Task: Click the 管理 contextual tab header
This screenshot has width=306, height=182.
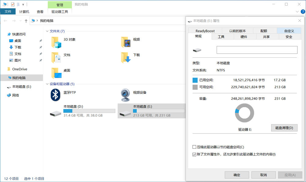Action: pyautogui.click(x=60, y=5)
